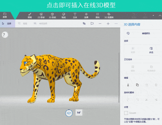Screen dimensions: 162x125
Task: Flip horizontal using the mirrored triangles icon
Action: 147,100
